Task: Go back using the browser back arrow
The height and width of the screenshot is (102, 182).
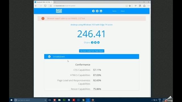Action: [x=36, y=6]
